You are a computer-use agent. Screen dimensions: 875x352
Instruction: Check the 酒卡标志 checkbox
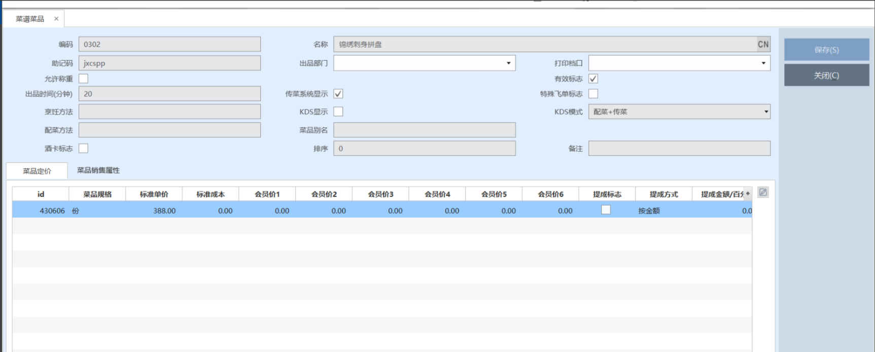pos(84,148)
